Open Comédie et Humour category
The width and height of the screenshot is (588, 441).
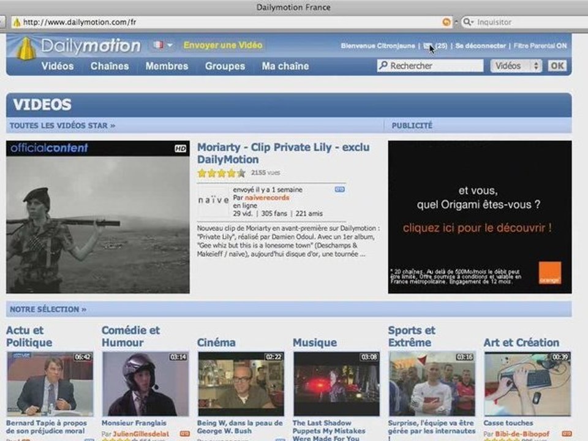pyautogui.click(x=130, y=336)
